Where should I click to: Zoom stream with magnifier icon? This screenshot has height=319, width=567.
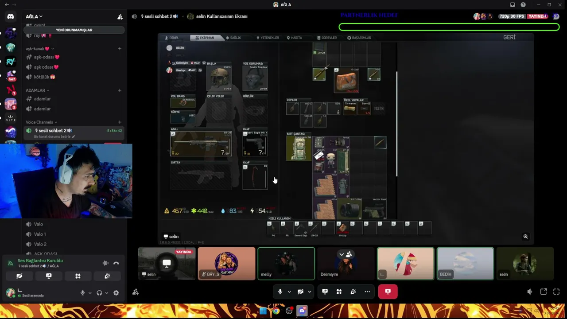(526, 237)
